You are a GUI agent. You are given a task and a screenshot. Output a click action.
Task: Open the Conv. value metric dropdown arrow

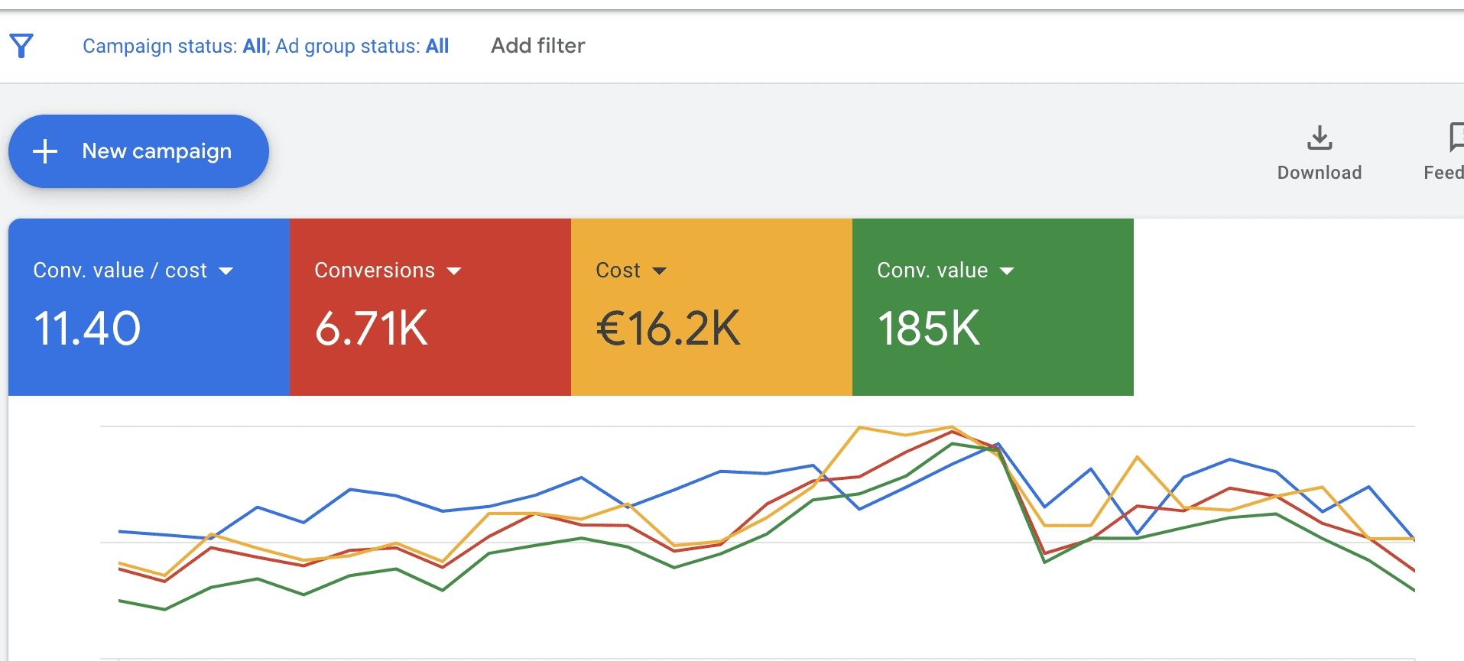coord(1007,271)
